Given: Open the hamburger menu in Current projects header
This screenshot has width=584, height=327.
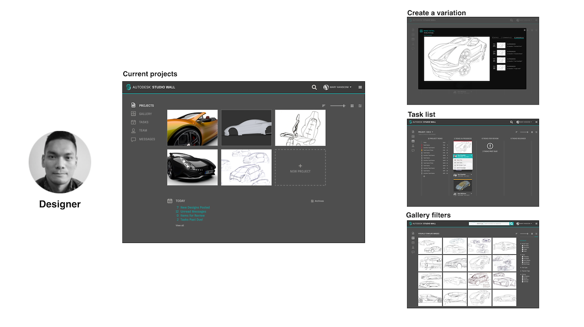Looking at the screenshot, I should click(x=360, y=87).
